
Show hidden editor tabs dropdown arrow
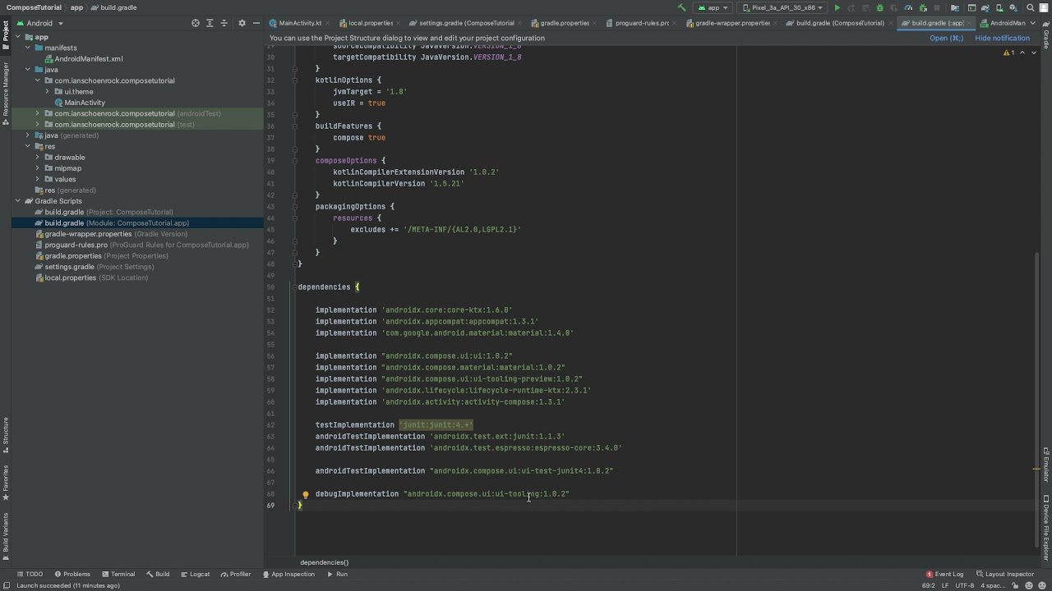1035,23
